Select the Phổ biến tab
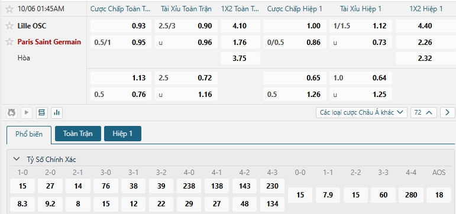This screenshot has width=456, height=214. click(x=29, y=134)
